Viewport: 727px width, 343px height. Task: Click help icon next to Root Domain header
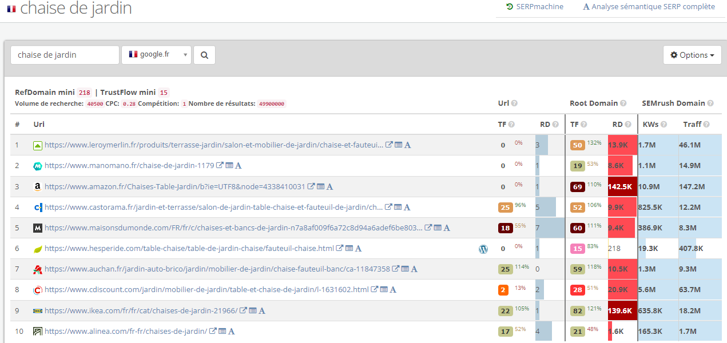coord(623,103)
